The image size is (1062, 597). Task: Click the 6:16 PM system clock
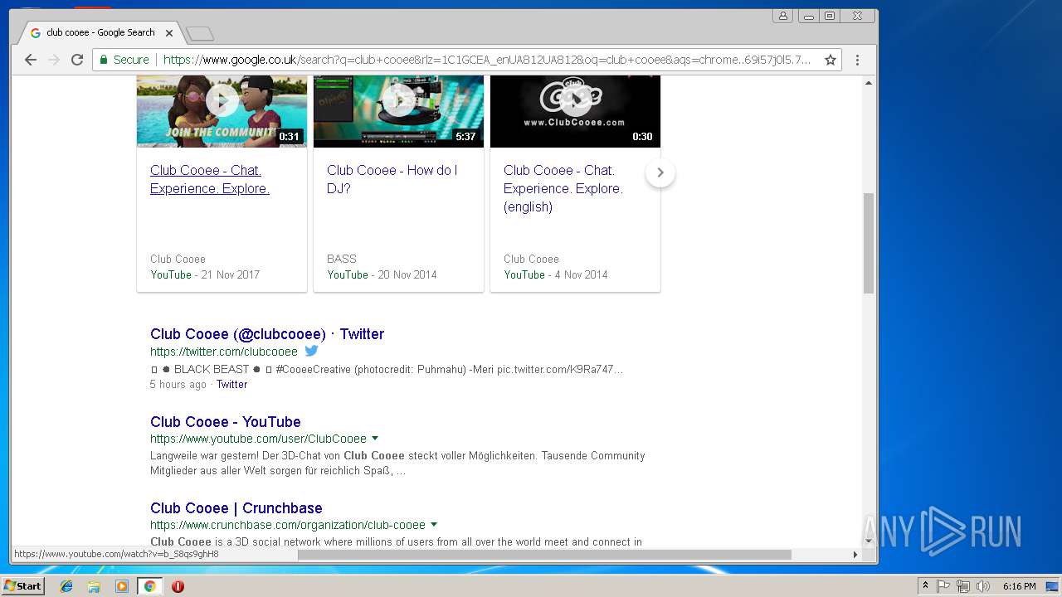1019,586
